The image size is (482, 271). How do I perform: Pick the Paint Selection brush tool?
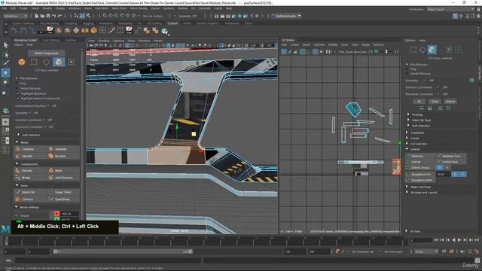[5, 63]
